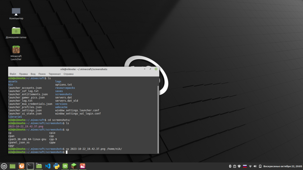This screenshot has width=303, height=170.
Task: Click 'servers.dat_old' in terminal output
Action: coord(67,101)
